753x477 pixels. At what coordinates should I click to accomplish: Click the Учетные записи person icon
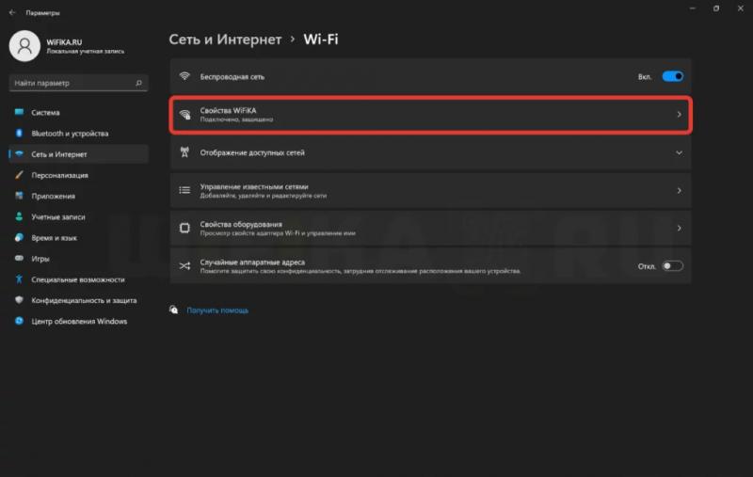click(x=19, y=217)
